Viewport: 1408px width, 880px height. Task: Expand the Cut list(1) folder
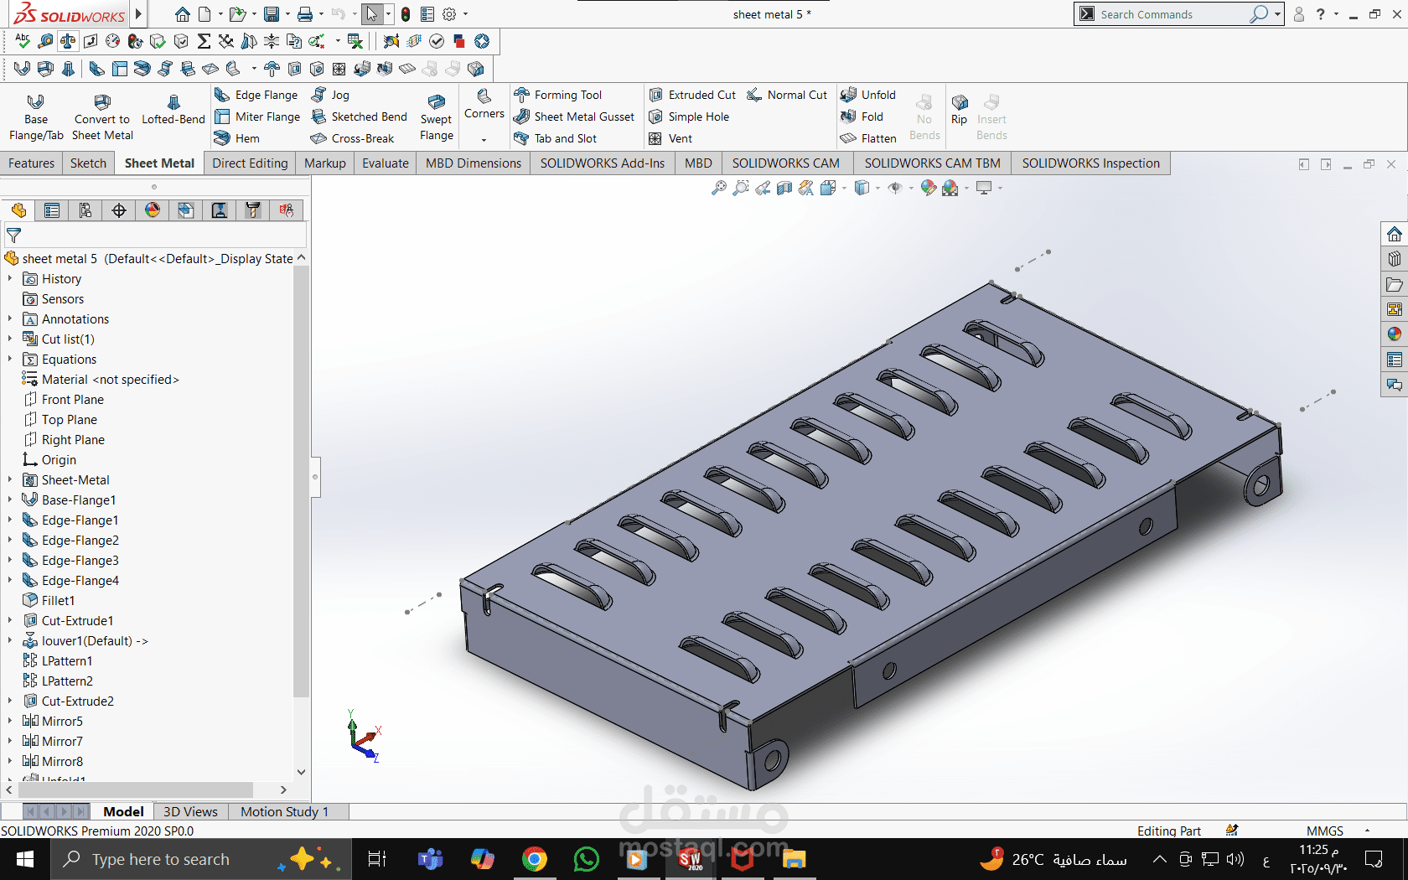pyautogui.click(x=9, y=339)
